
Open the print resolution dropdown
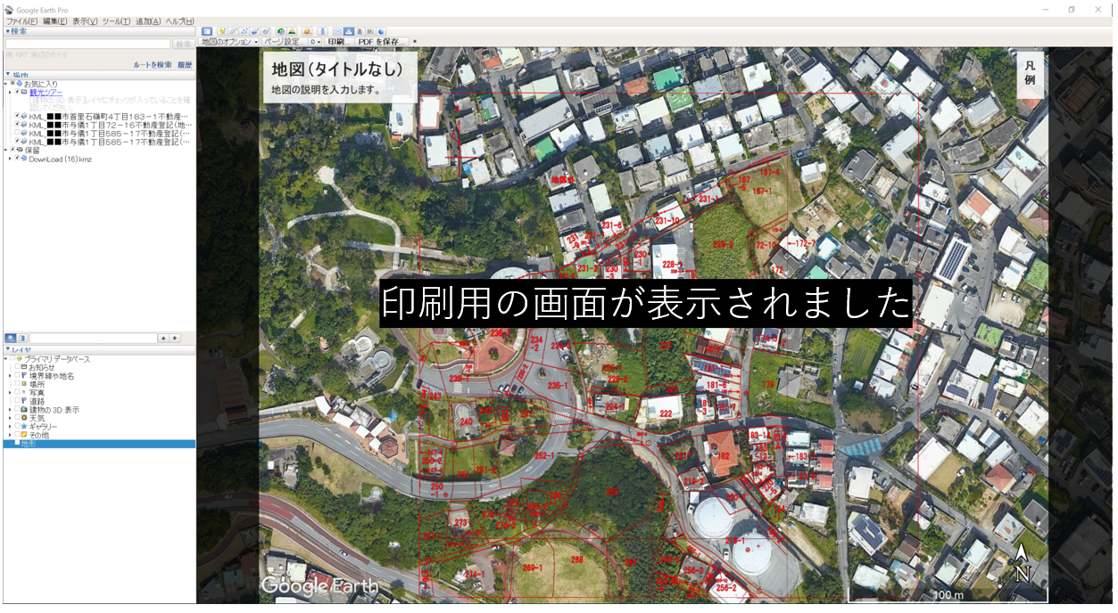[x=316, y=42]
